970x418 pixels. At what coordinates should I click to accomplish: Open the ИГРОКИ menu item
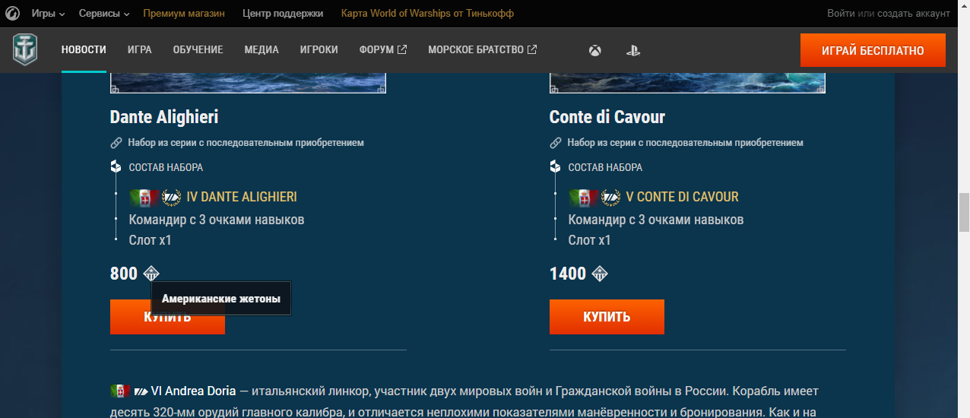[x=319, y=50]
